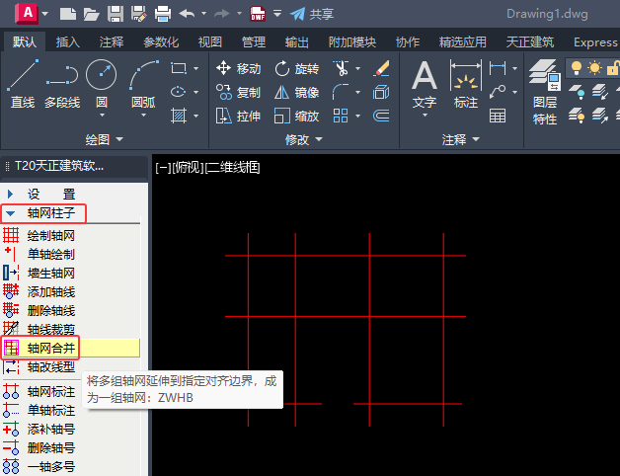The height and width of the screenshot is (476, 620).
Task: Undo the last action
Action: click(187, 14)
